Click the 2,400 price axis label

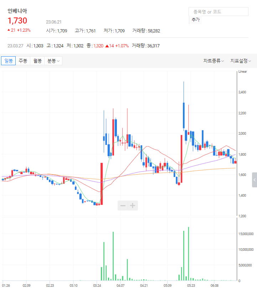point(242,92)
